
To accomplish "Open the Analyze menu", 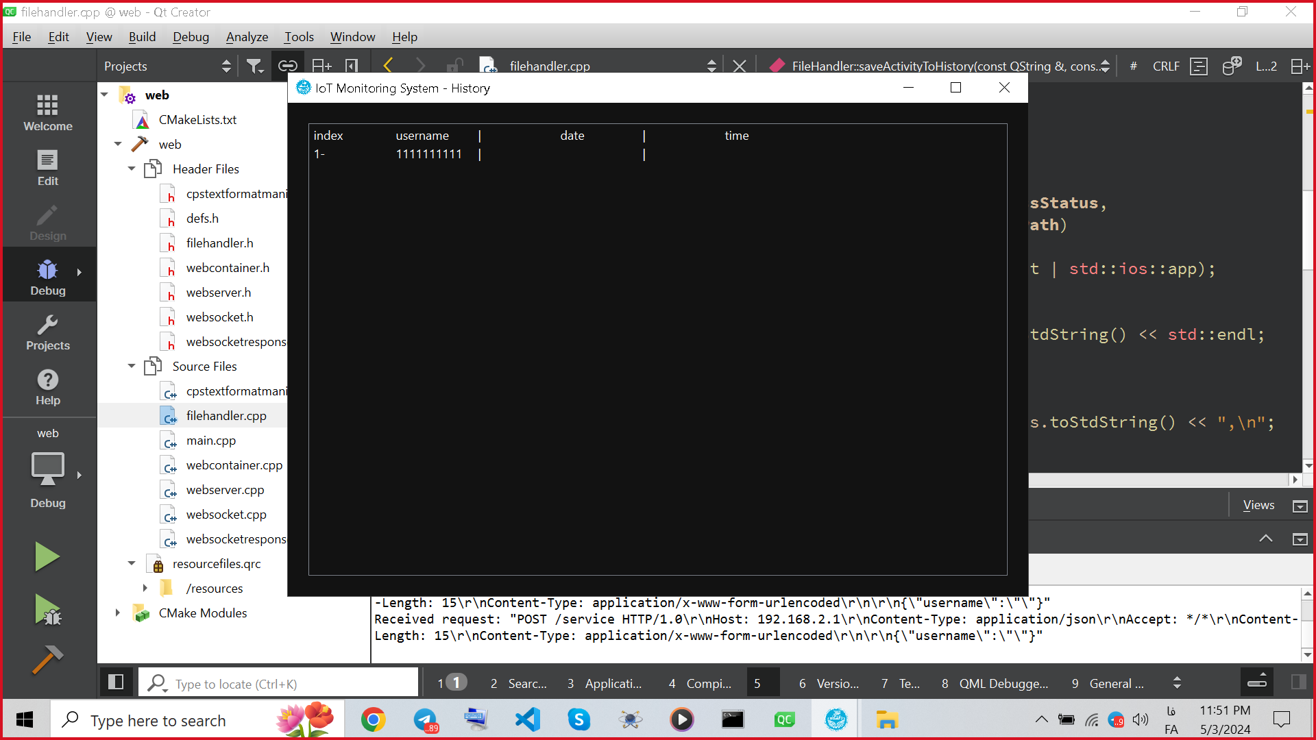I will [x=247, y=37].
